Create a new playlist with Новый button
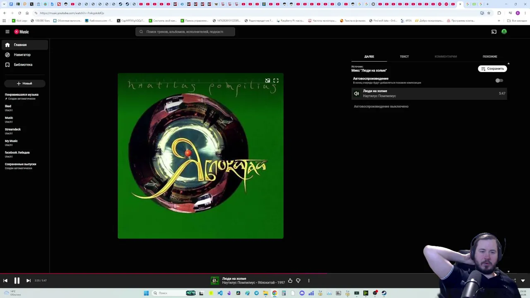 point(24,83)
